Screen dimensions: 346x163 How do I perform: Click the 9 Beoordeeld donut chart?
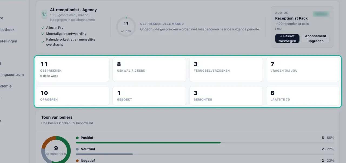[56, 149]
